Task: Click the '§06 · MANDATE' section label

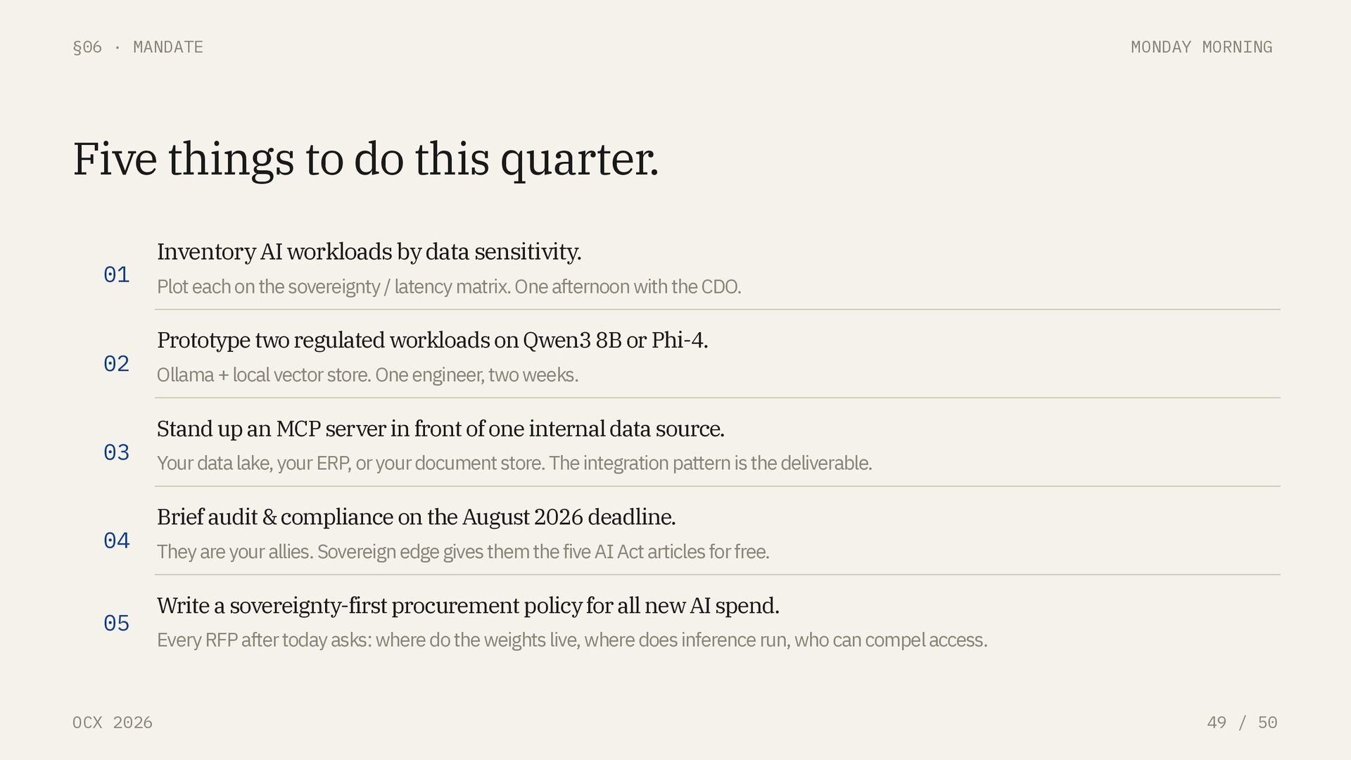Action: 138,47
